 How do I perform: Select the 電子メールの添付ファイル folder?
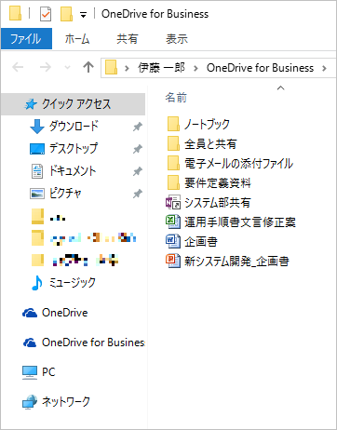coord(238,164)
